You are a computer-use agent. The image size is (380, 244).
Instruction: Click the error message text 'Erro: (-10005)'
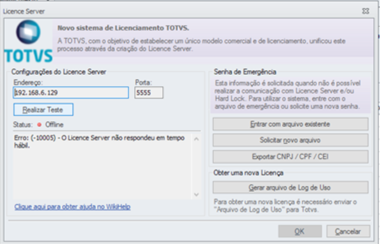[x=35, y=138]
